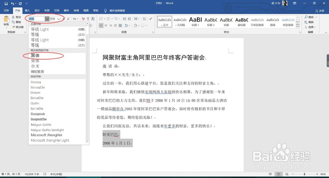Viewport: 329px width, 178px height.
Task: Share the document with 共享
Action: coord(320,11)
